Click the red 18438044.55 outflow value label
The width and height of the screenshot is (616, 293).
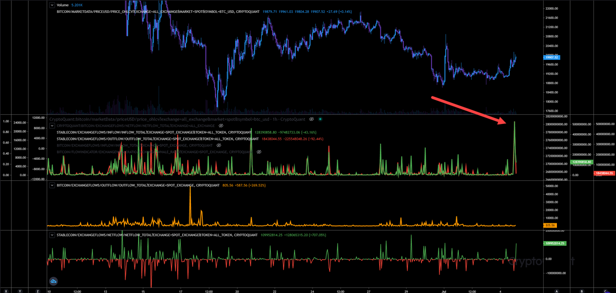click(604, 174)
